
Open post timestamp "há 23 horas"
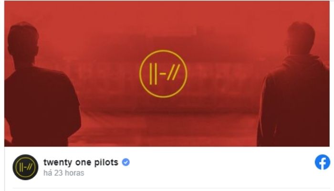pyautogui.click(x=63, y=173)
